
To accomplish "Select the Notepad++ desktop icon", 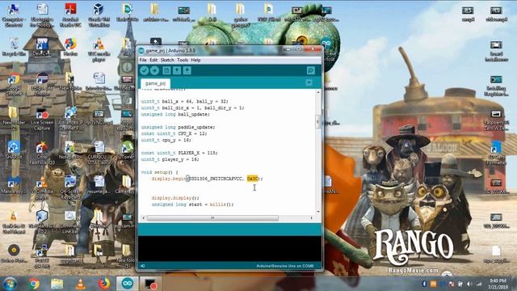I will click(69, 150).
